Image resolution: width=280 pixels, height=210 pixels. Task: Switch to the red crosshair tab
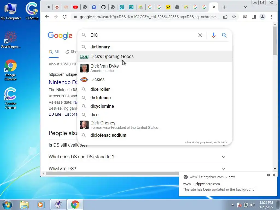click(x=57, y=7)
